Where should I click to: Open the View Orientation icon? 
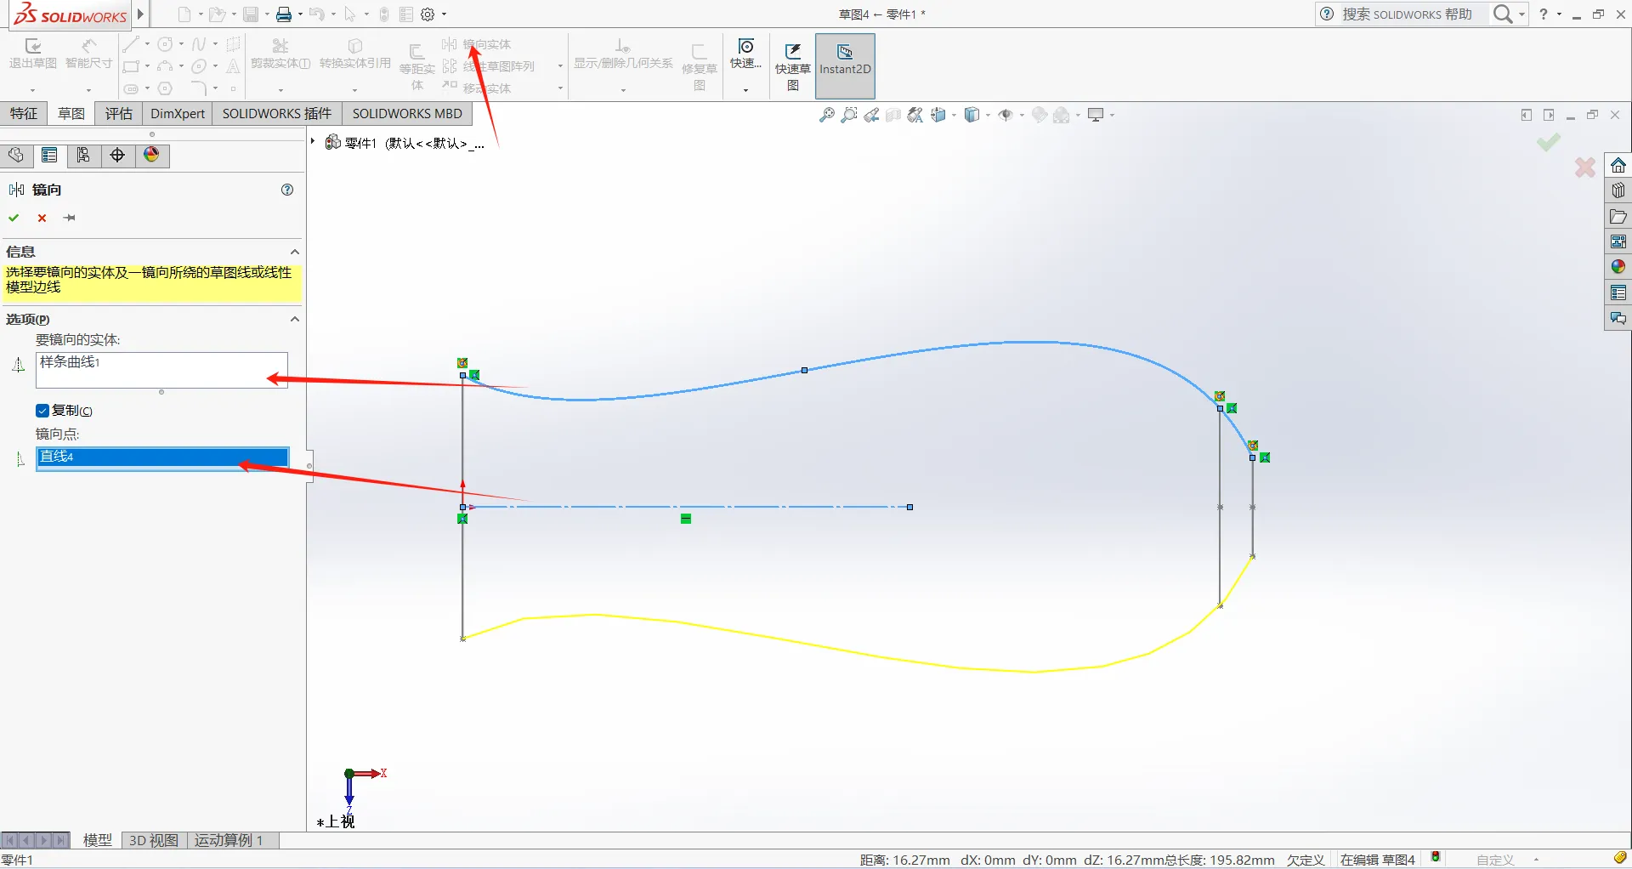(938, 115)
